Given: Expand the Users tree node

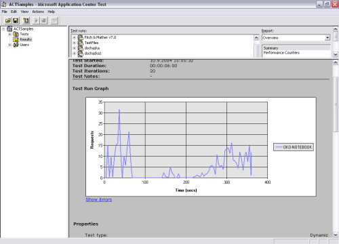Looking at the screenshot, I should 9,45.
